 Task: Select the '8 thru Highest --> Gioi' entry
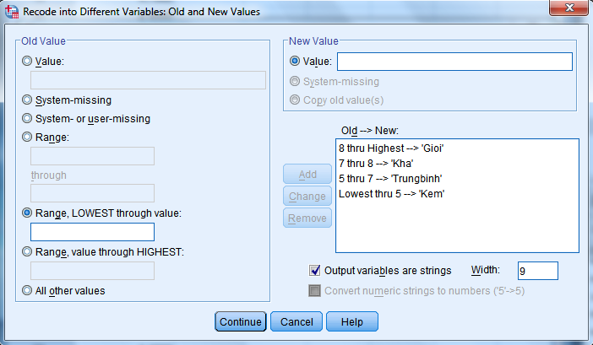pyautogui.click(x=391, y=148)
